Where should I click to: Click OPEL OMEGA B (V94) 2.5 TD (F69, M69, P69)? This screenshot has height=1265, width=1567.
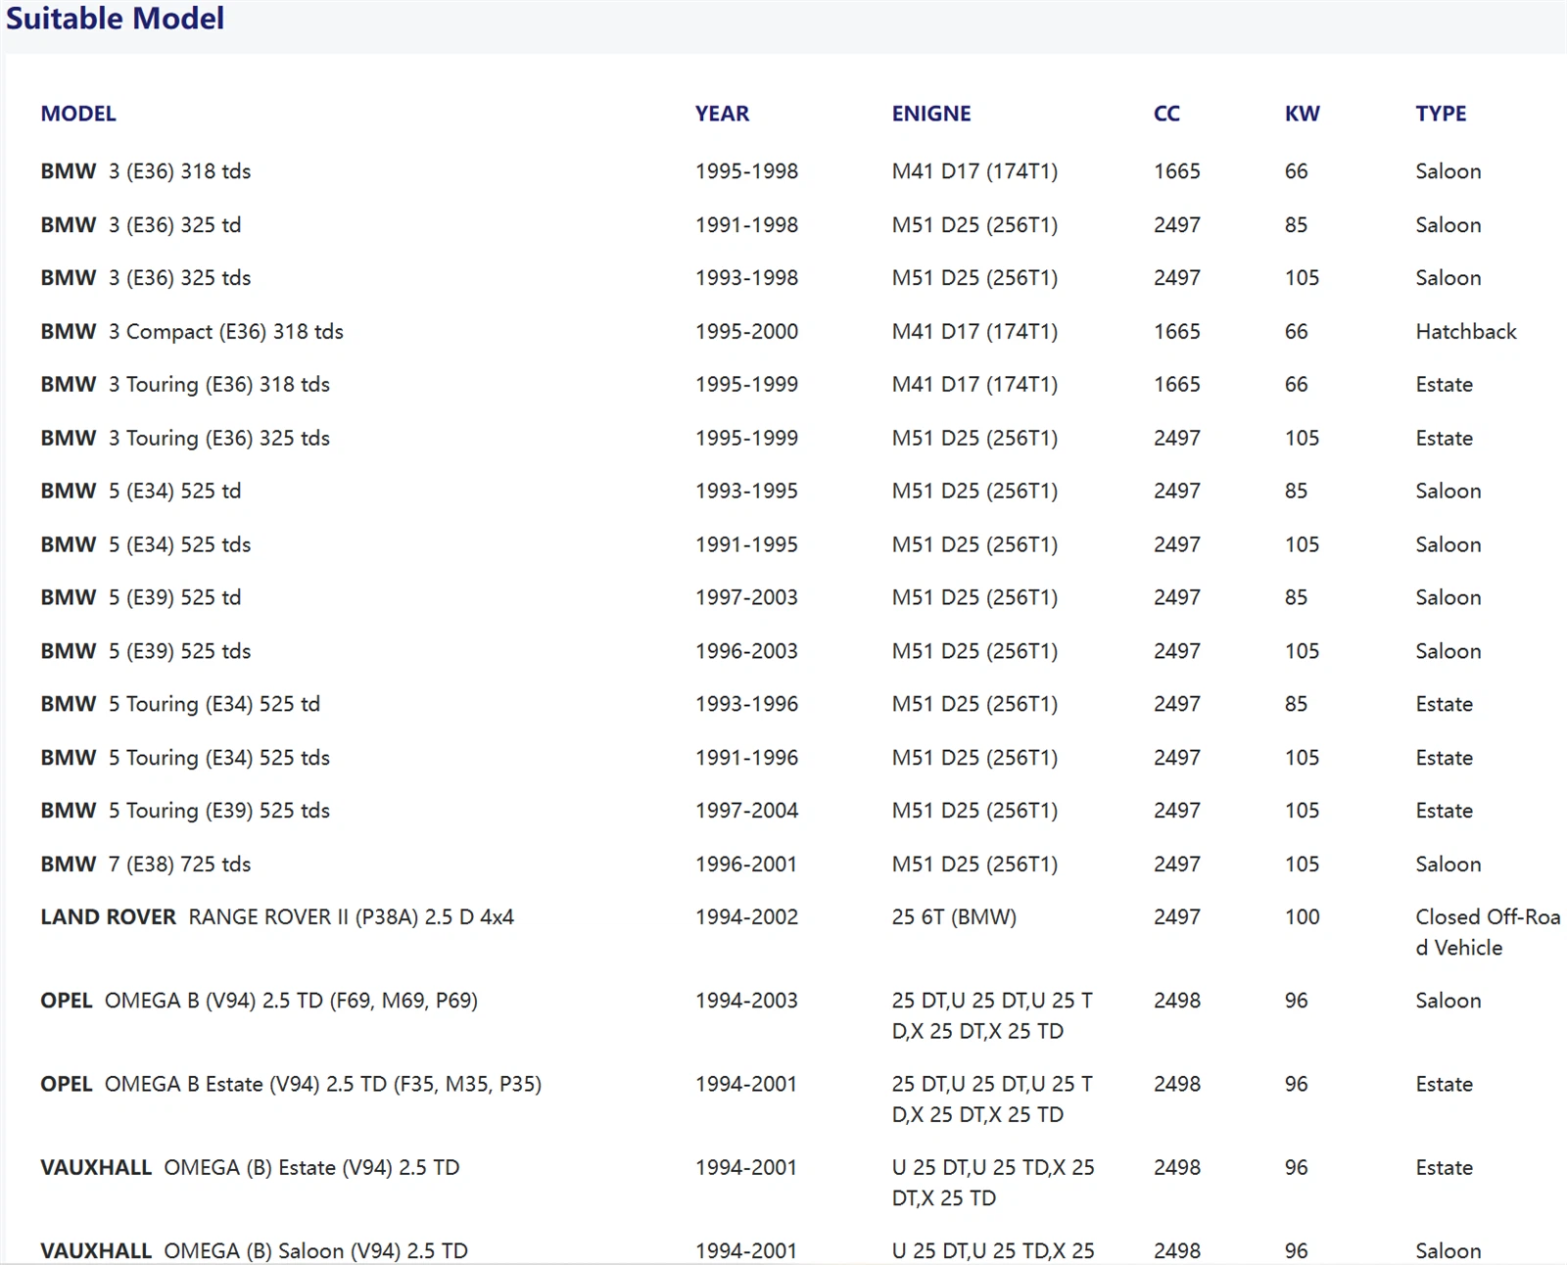[x=260, y=1001]
